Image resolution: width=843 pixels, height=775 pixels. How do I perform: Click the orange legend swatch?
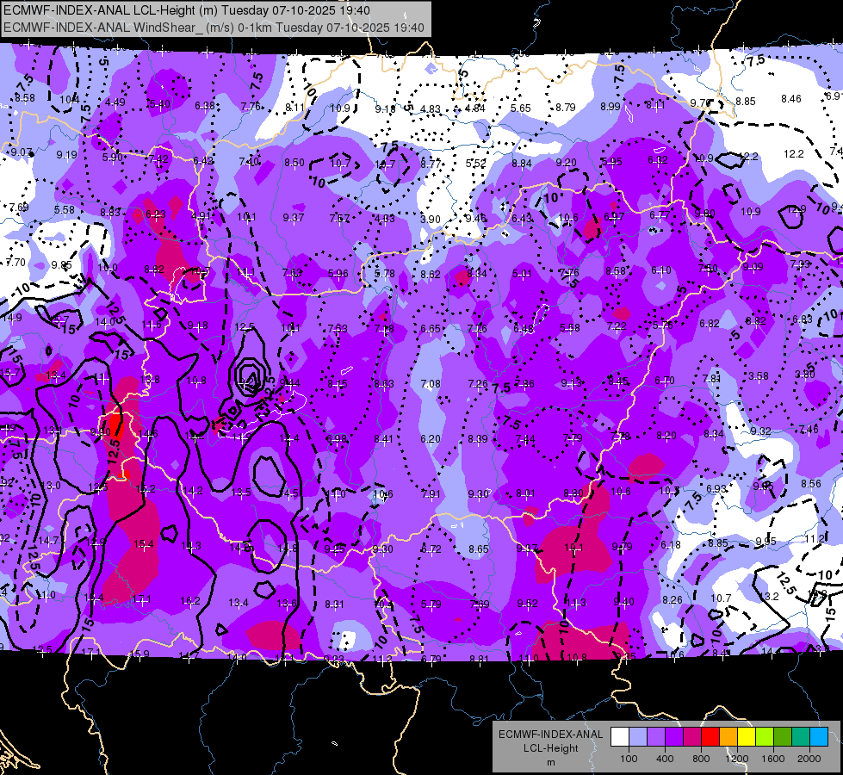pyautogui.click(x=728, y=737)
